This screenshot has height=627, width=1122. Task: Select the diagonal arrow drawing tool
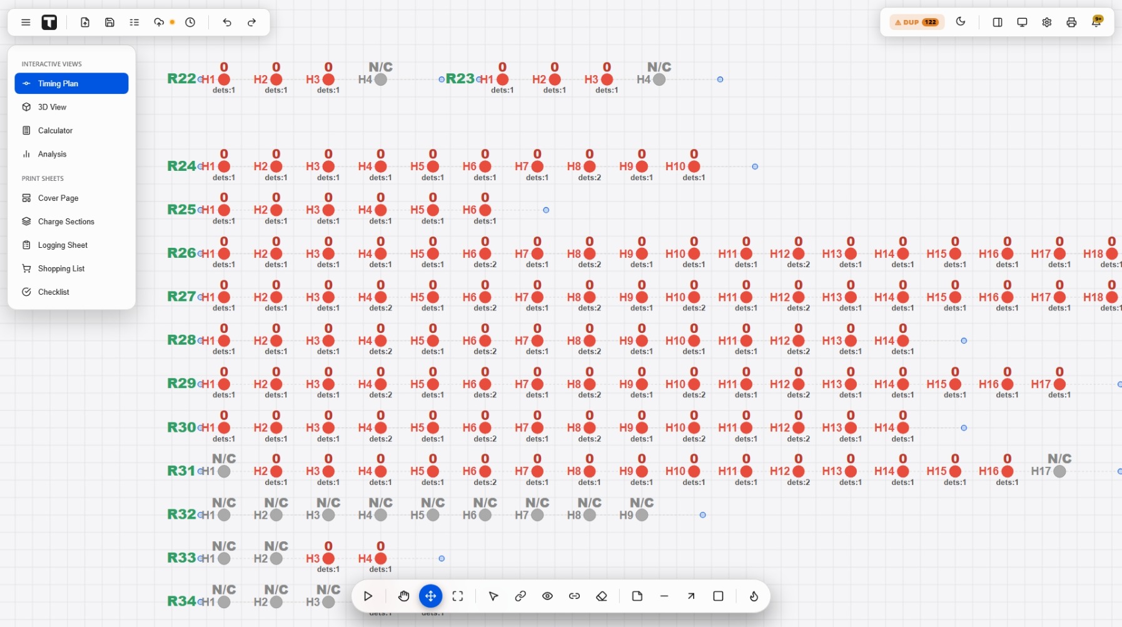click(691, 596)
